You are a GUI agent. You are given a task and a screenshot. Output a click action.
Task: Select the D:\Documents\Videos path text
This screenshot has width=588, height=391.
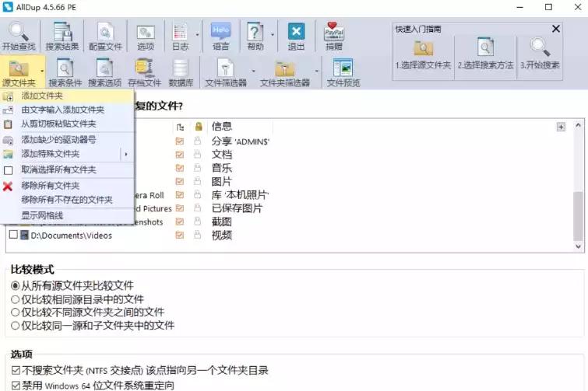(71, 236)
